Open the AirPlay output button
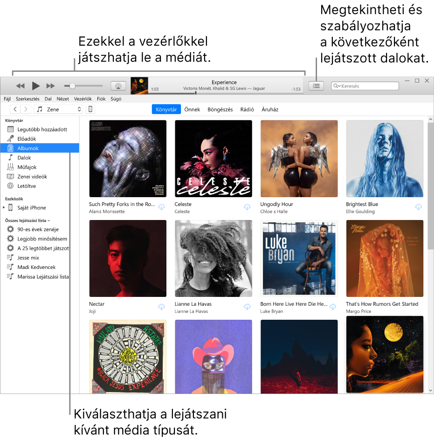 pyautogui.click(x=118, y=86)
